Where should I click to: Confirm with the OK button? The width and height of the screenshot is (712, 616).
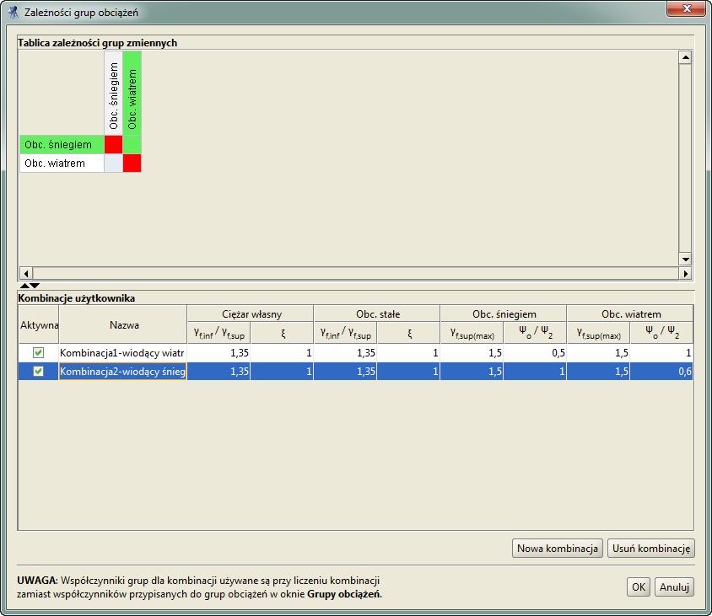pyautogui.click(x=639, y=587)
